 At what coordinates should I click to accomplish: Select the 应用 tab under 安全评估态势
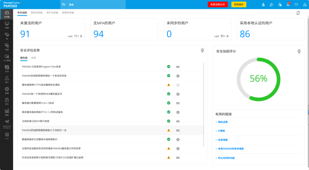click(x=33, y=58)
